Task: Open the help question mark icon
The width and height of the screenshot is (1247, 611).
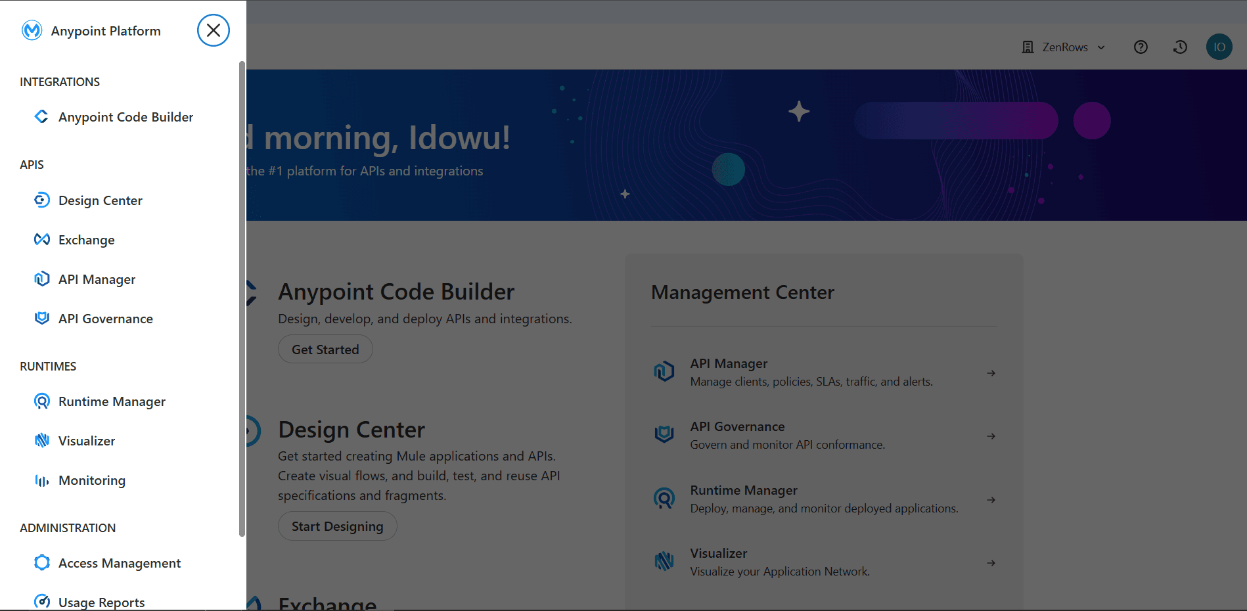Action: 1141,47
